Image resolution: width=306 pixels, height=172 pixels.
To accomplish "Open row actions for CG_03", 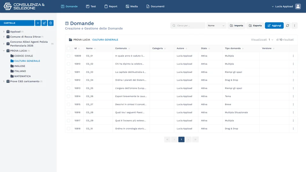I will click(293, 72).
